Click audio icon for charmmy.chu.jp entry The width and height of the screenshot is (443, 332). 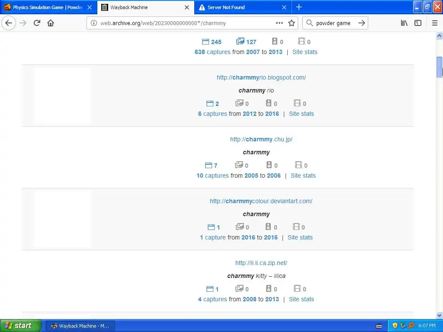tap(269, 165)
